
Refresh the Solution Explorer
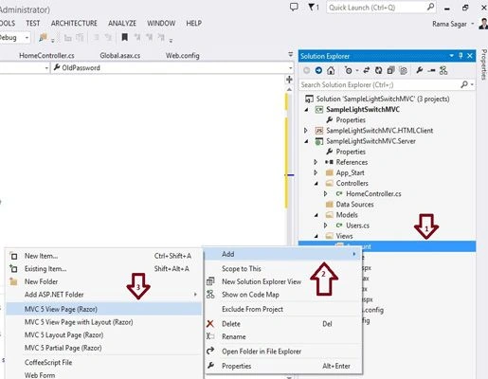[378, 70]
